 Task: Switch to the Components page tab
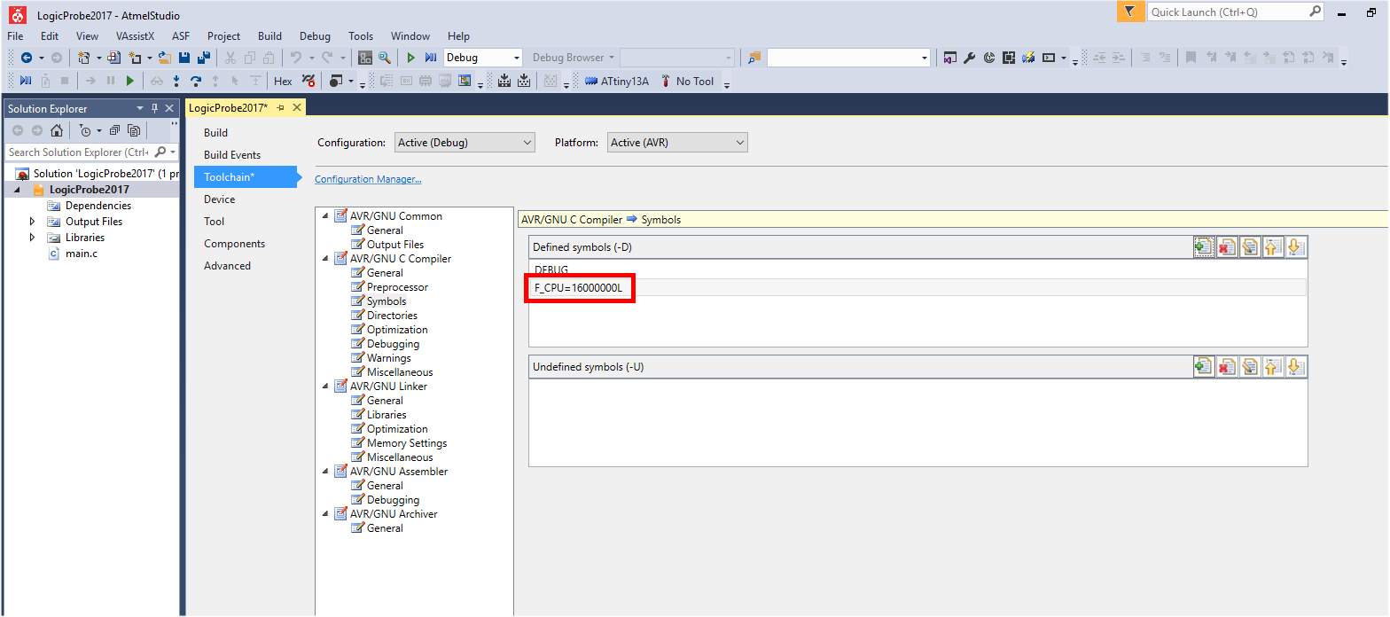coord(234,244)
